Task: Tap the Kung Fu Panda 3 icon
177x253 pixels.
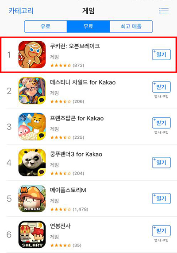Action: point(32,163)
